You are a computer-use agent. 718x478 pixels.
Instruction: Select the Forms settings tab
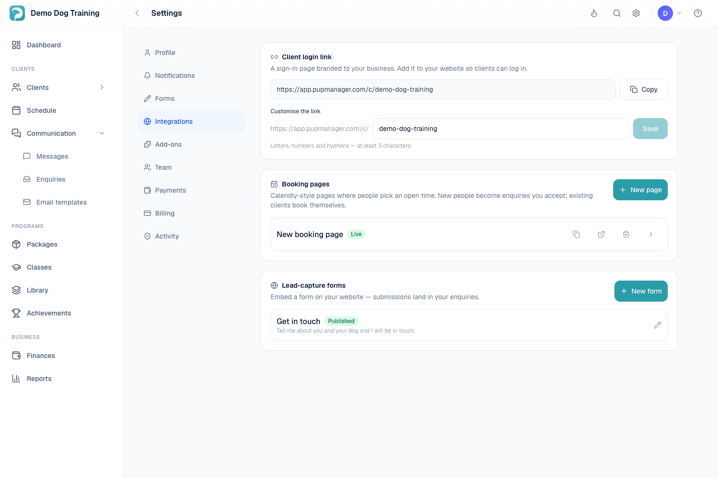(x=191, y=98)
